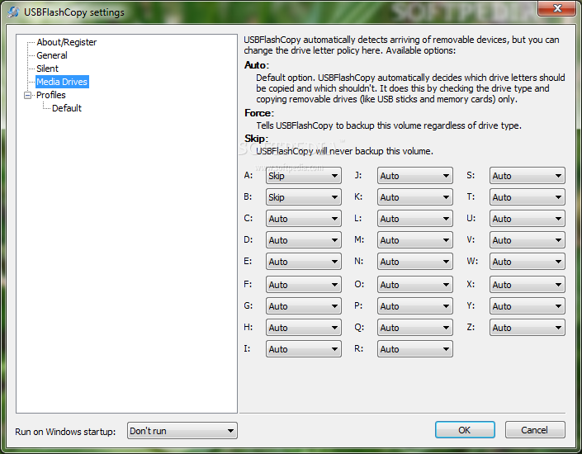This screenshot has height=454, width=582.
Task: Click the Run on Windows startup label
Action: click(x=65, y=432)
